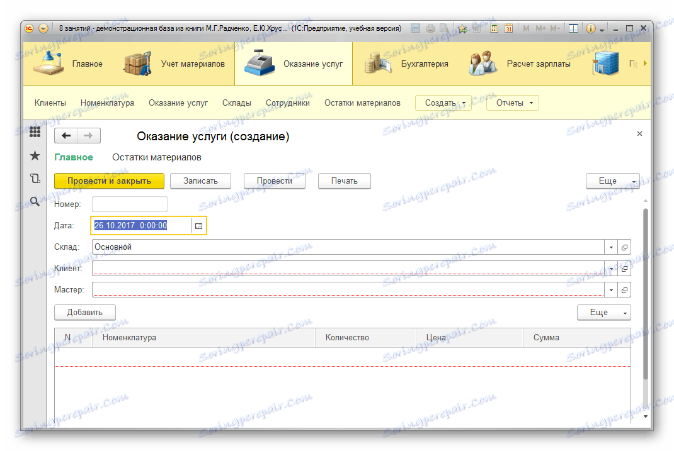The image size is (674, 451).
Task: Open Остатки материалов form link
Action: pos(156,157)
